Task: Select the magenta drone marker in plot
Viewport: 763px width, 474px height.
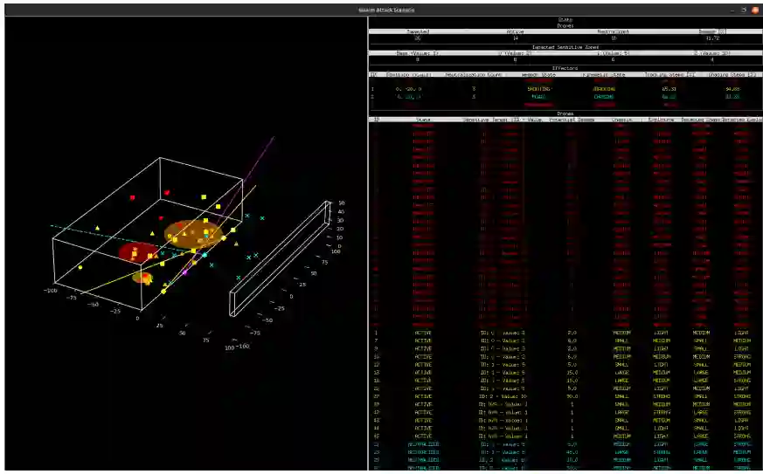Action: point(184,272)
